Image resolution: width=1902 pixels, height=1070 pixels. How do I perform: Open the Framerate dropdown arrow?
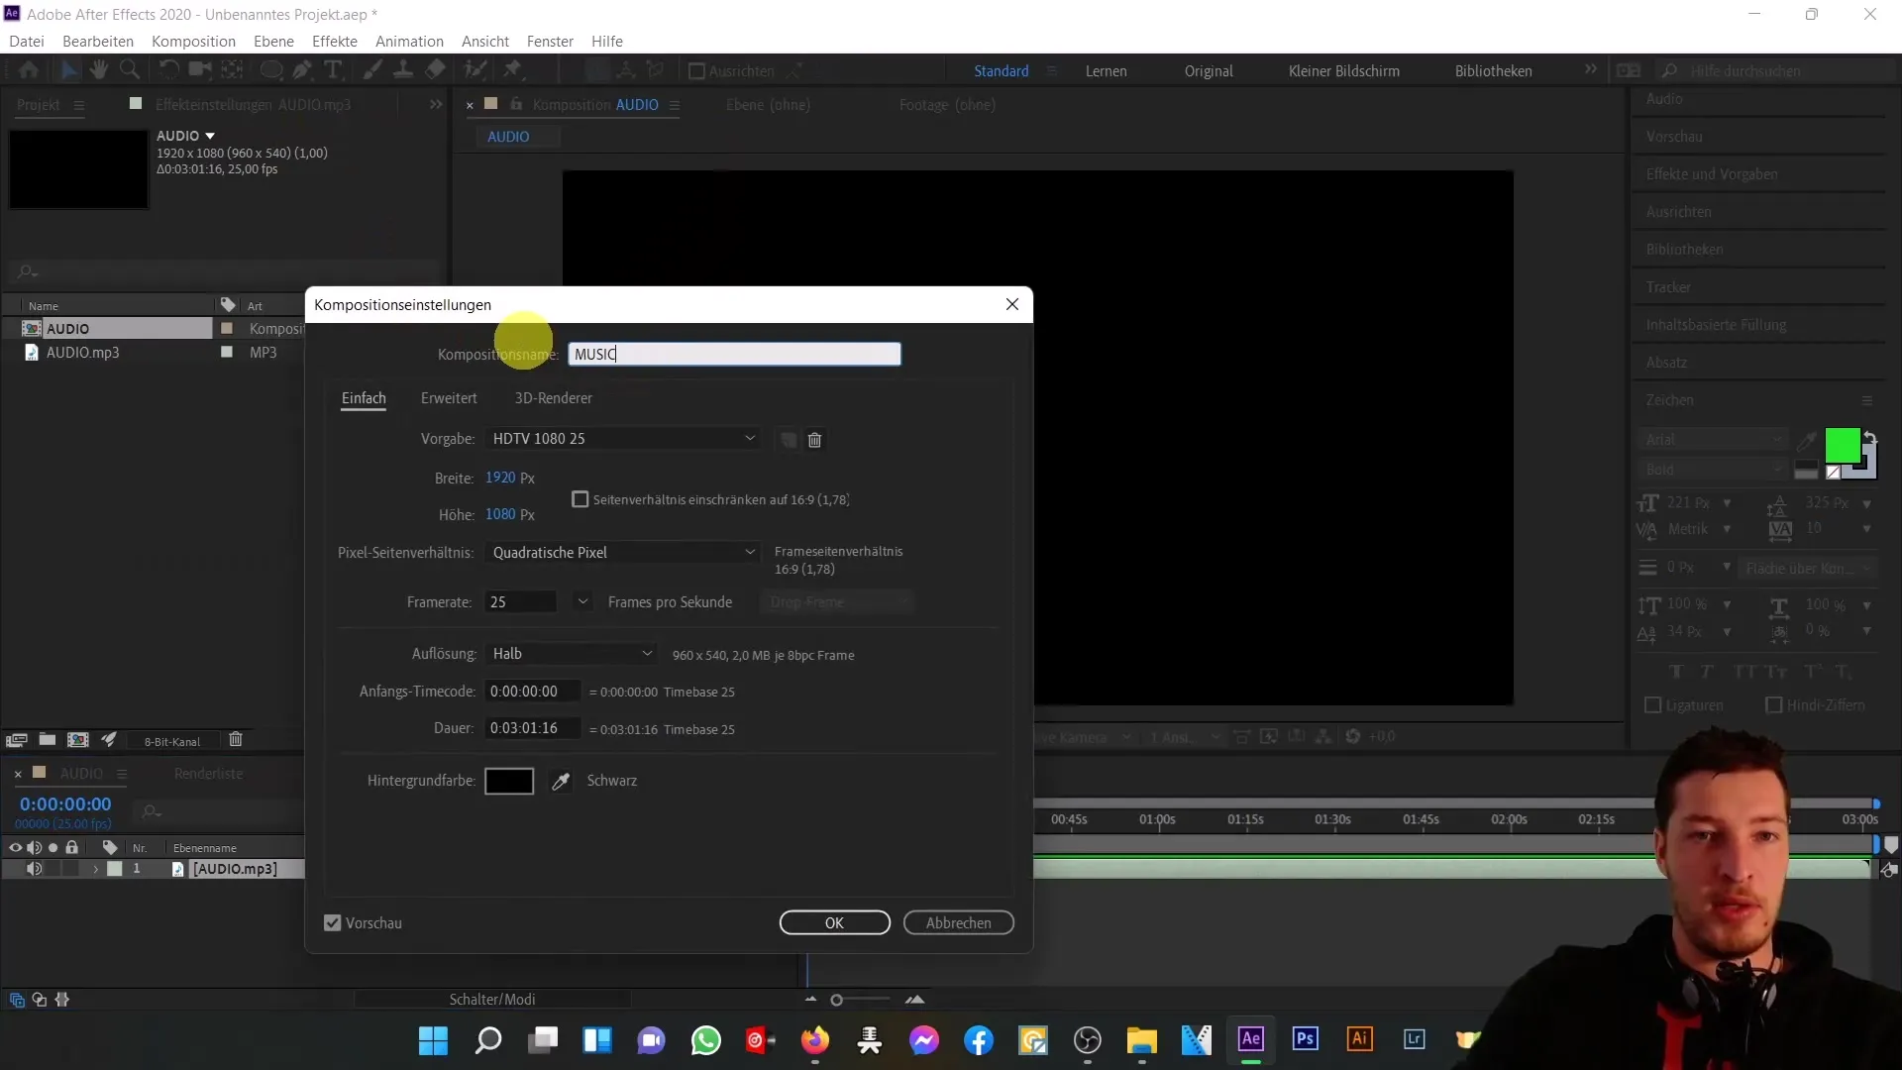[582, 602]
